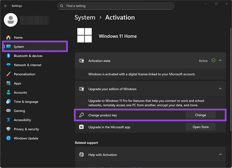Collapse the Upgrade your edition section
232x168 pixels.
tap(220, 89)
